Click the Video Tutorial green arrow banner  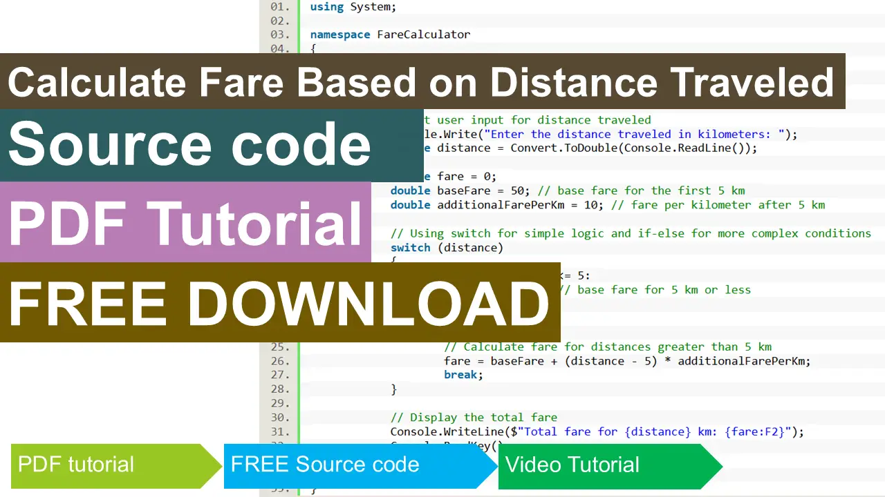click(572, 465)
